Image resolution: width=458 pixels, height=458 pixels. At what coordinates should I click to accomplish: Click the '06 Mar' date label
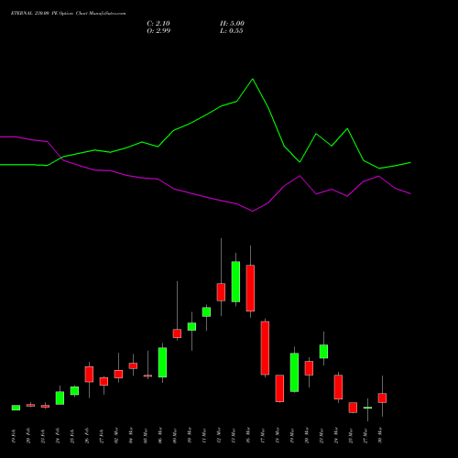[x=160, y=436]
